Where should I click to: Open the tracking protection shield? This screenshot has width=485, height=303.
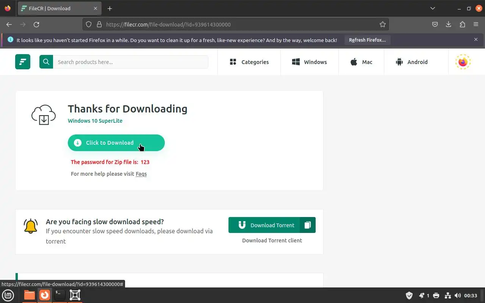pos(89,24)
